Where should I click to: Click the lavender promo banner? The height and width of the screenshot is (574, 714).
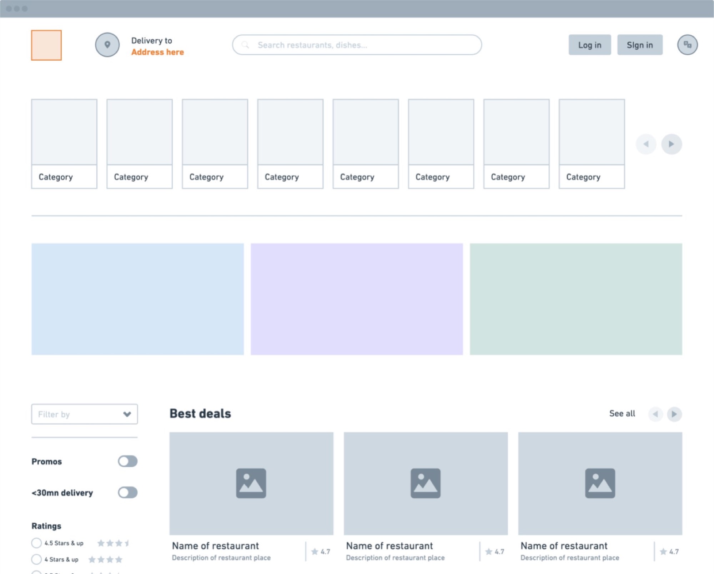(357, 299)
